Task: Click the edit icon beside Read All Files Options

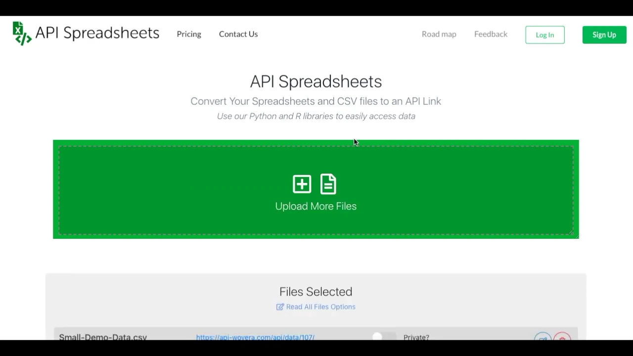Action: pos(280,307)
